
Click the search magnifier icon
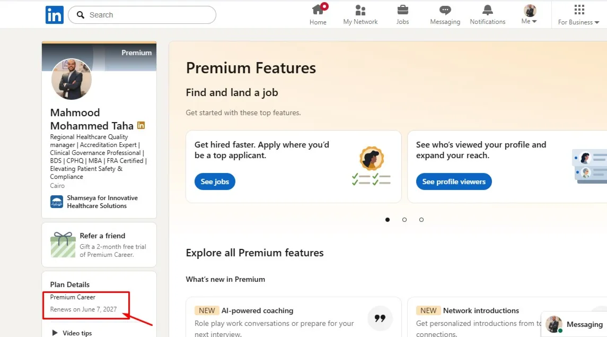81,15
